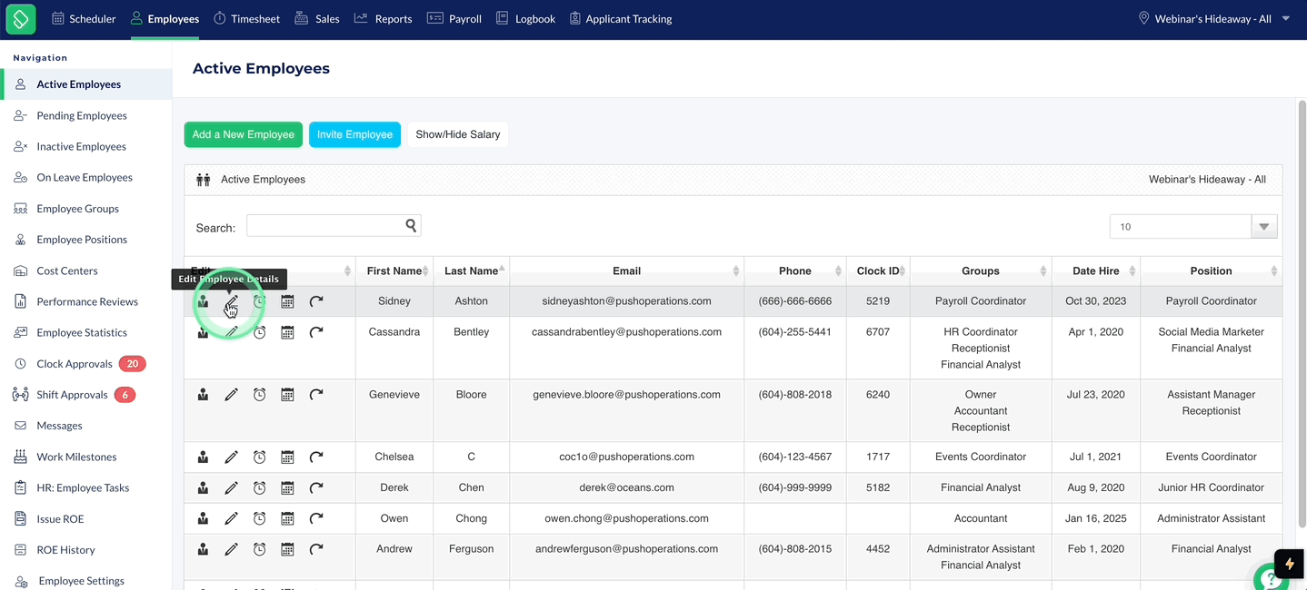
Task: Go to Inactive Employees in sidebar
Action: click(x=82, y=146)
